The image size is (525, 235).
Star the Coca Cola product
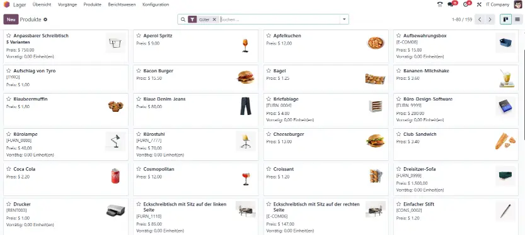click(9, 169)
